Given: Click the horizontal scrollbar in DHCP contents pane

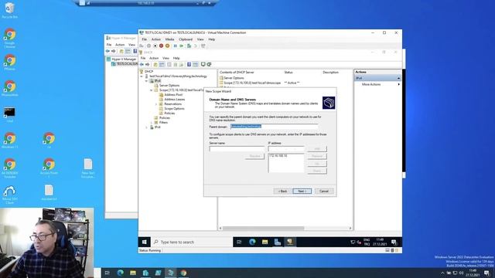Looking at the screenshot, I should pos(263,229).
